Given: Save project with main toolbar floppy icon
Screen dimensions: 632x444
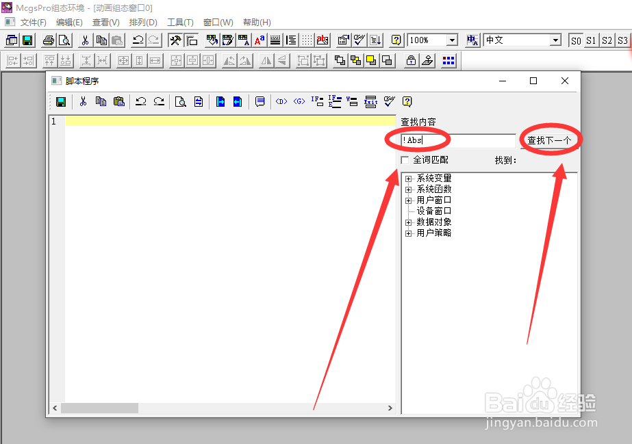Looking at the screenshot, I should coord(27,40).
